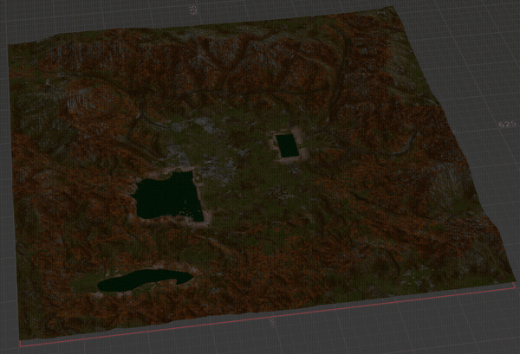Click the terrain's bottom-left corner
This screenshot has height=354, width=520.
(19, 340)
